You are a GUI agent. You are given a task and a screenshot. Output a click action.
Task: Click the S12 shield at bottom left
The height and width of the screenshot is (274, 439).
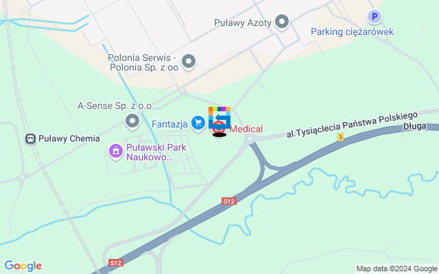[x=116, y=263]
